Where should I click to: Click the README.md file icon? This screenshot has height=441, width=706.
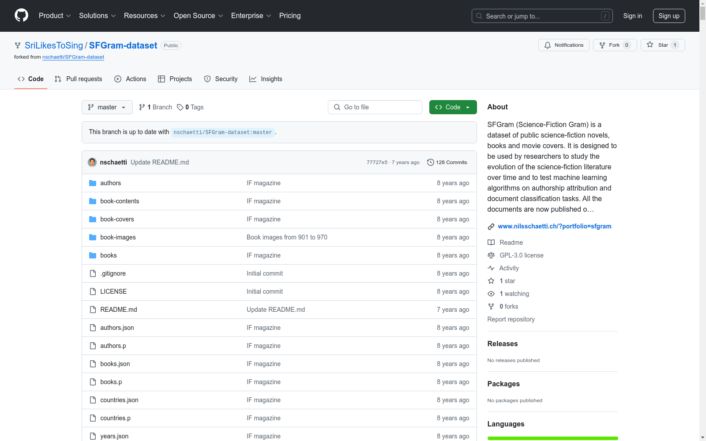coord(93,310)
